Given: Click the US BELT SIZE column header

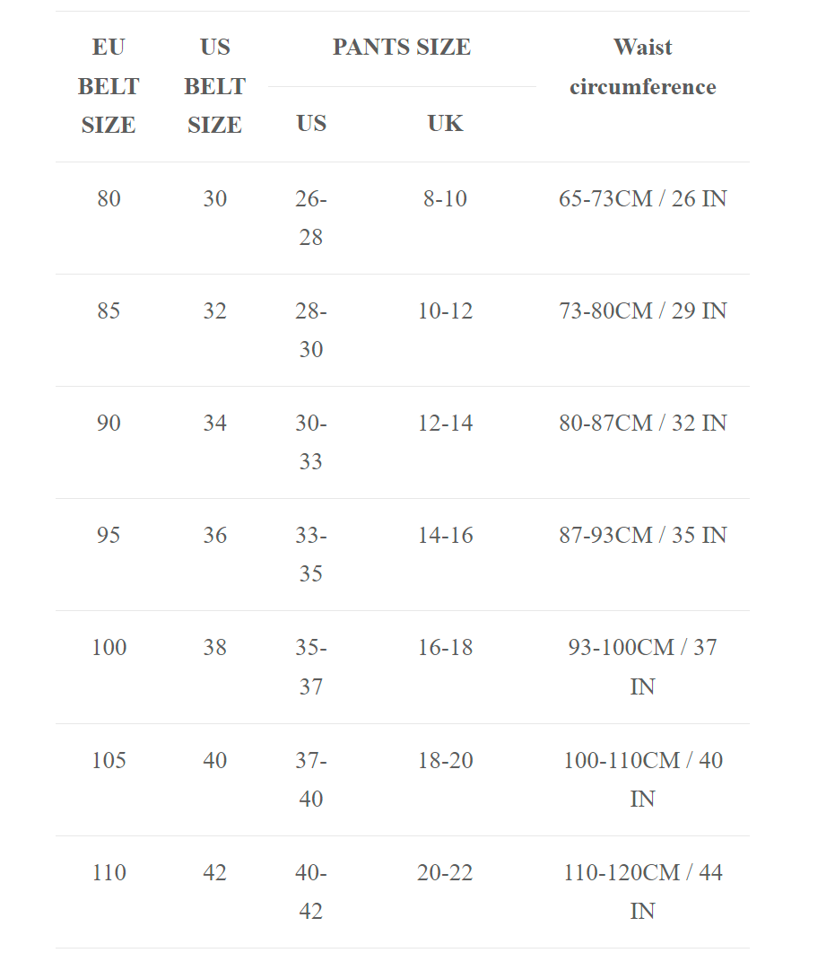Looking at the screenshot, I should 214,86.
